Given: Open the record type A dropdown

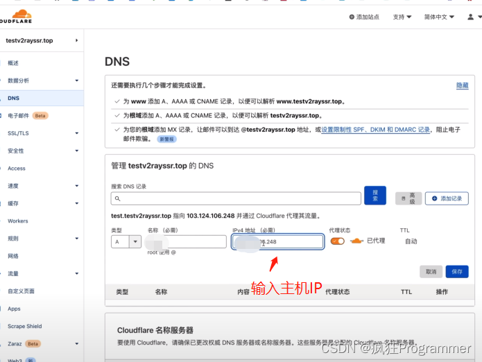Looking at the screenshot, I should click(x=126, y=241).
